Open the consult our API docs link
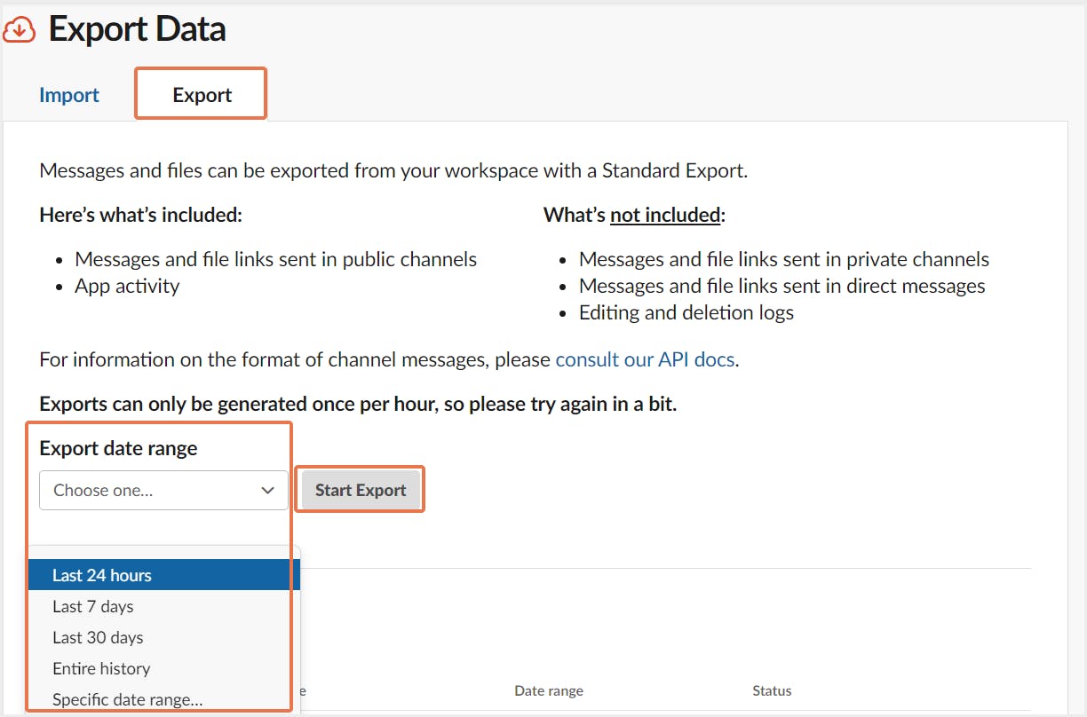Image resolution: width=1087 pixels, height=717 pixels. (645, 359)
